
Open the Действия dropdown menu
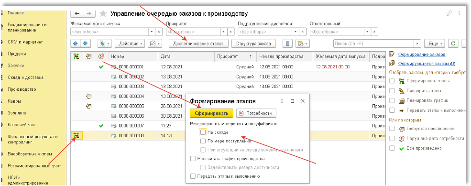tap(130, 44)
